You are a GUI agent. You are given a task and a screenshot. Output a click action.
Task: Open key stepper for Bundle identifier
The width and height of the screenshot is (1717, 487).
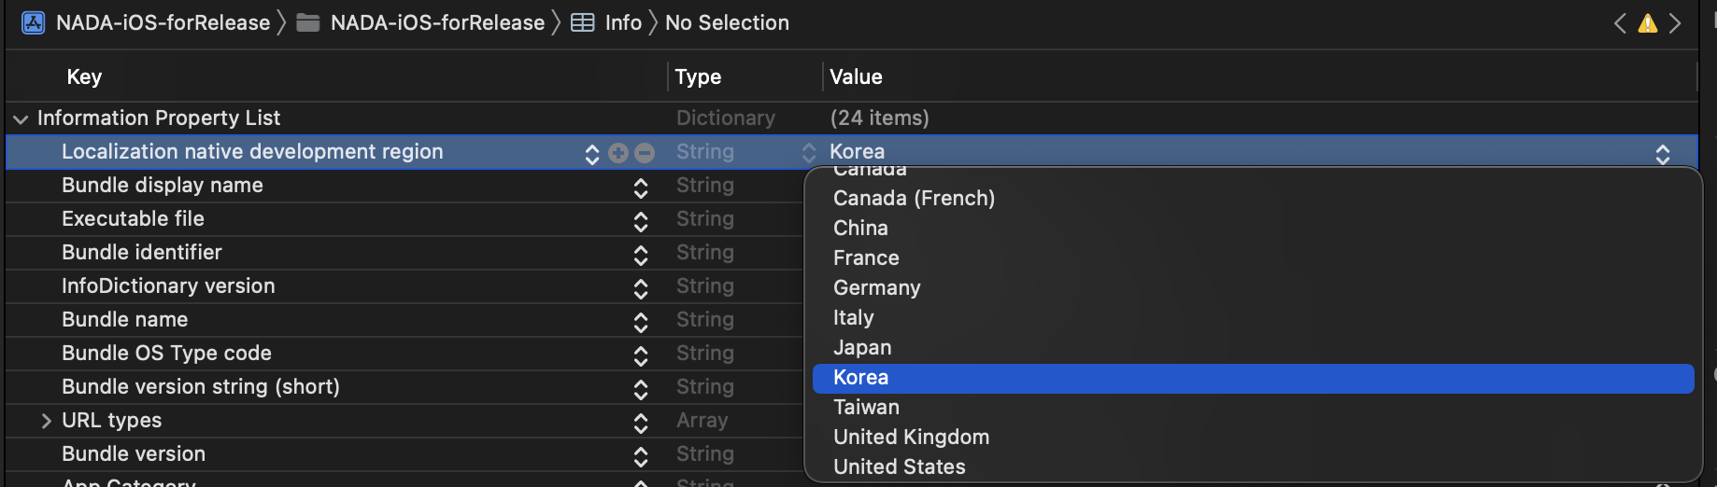[641, 255]
